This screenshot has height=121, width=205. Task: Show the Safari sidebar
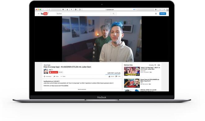(49, 10)
